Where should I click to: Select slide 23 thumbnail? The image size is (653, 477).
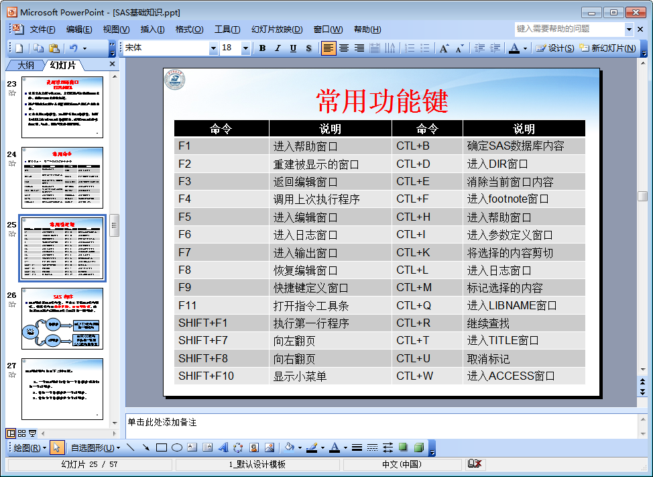pyautogui.click(x=62, y=107)
